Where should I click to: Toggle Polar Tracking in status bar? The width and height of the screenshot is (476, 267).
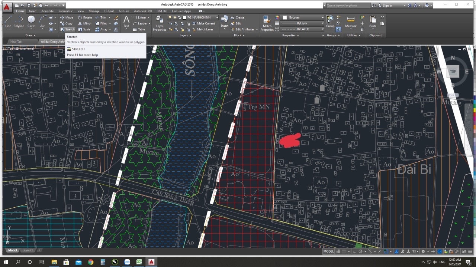[x=361, y=251]
